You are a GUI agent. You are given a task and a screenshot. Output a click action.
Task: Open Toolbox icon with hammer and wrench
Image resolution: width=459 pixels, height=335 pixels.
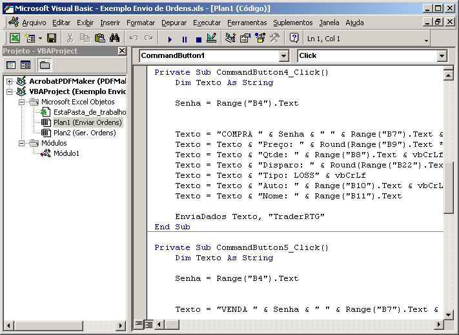[x=274, y=38]
